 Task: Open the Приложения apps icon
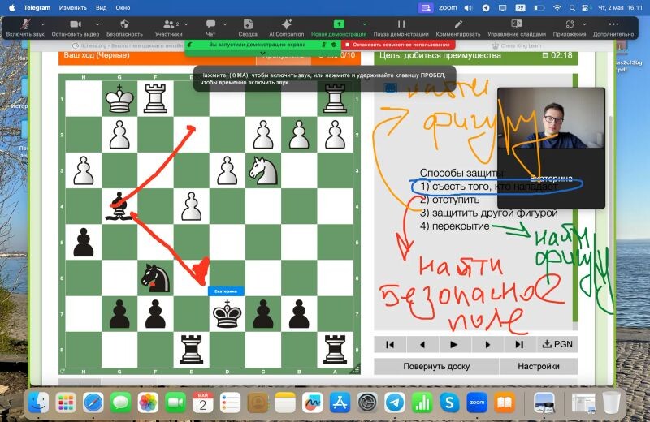click(570, 24)
